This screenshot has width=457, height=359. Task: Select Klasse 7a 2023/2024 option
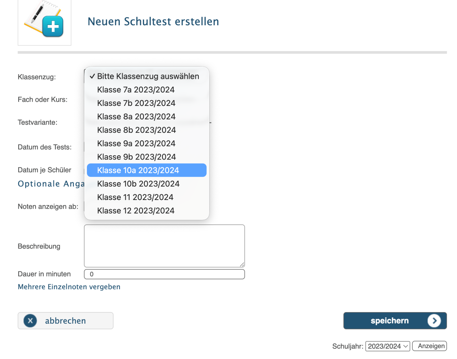136,90
